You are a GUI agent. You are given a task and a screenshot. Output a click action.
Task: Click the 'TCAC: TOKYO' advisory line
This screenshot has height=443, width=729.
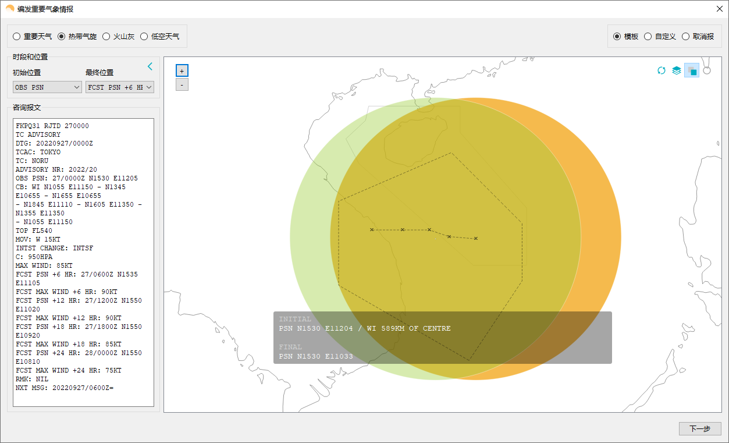38,152
